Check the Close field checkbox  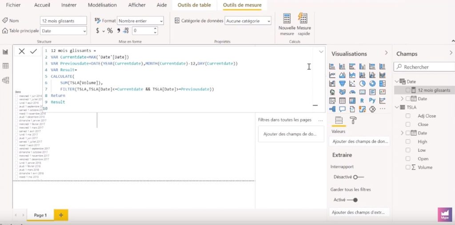coord(408,124)
